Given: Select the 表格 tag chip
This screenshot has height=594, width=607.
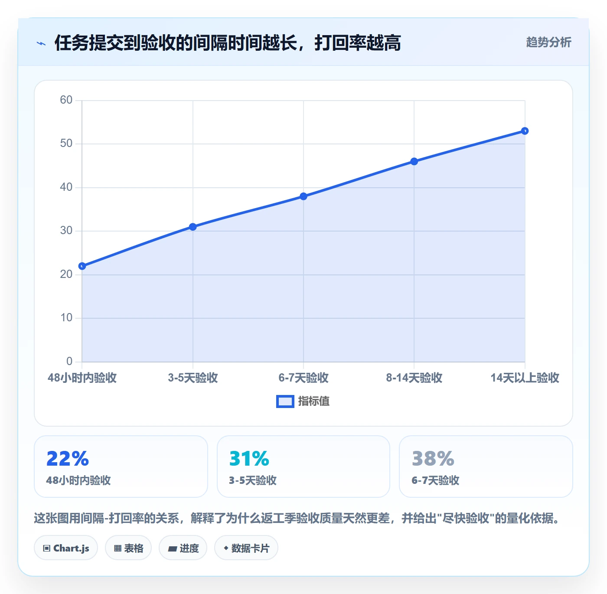Looking at the screenshot, I should (x=128, y=548).
